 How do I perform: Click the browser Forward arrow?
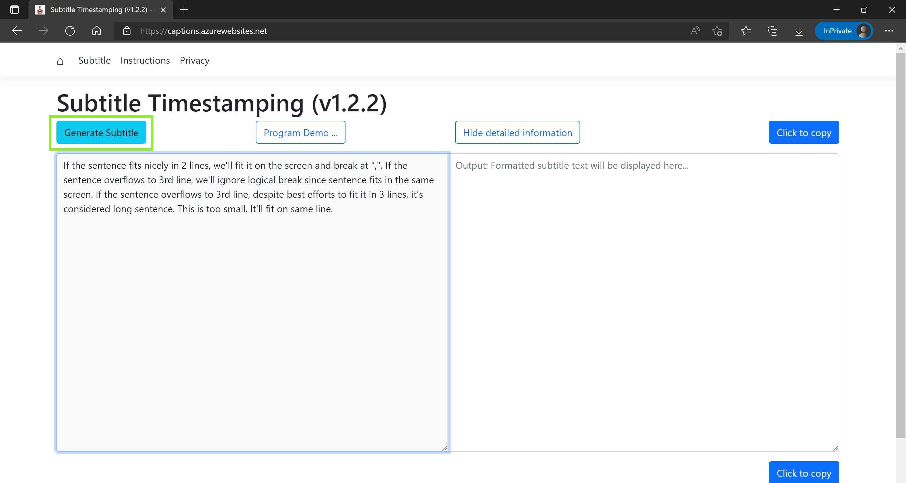click(x=43, y=31)
